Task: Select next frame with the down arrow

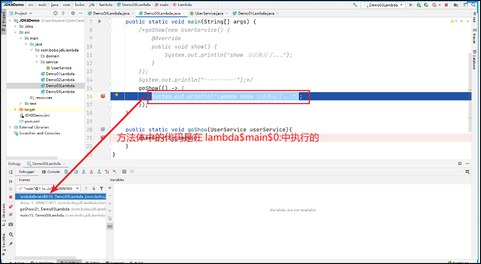Action: [94, 189]
